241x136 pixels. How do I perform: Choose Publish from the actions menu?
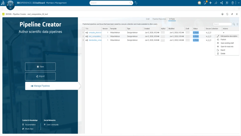point(227,40)
